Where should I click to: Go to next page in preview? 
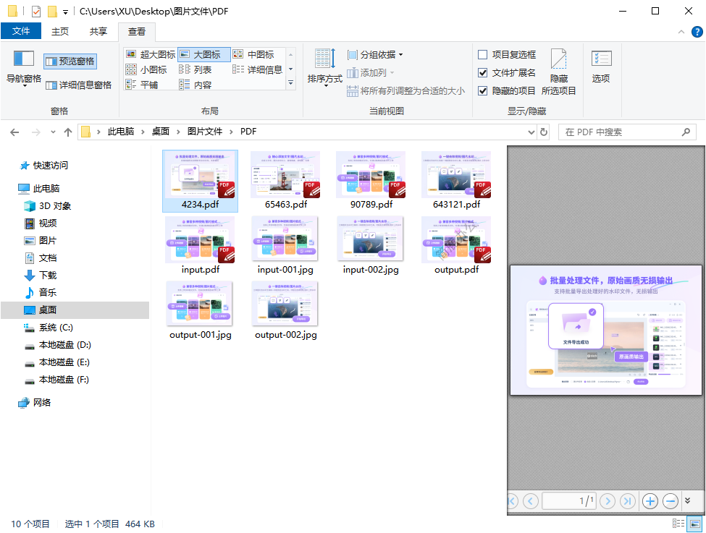click(x=608, y=501)
